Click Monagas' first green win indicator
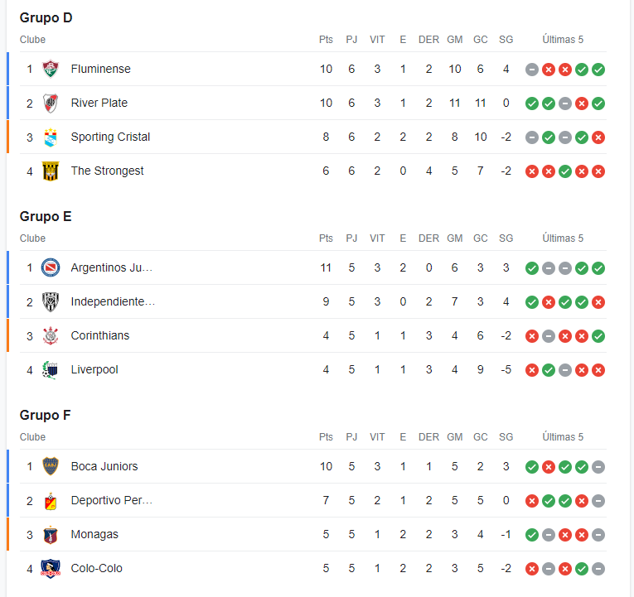 tap(532, 535)
